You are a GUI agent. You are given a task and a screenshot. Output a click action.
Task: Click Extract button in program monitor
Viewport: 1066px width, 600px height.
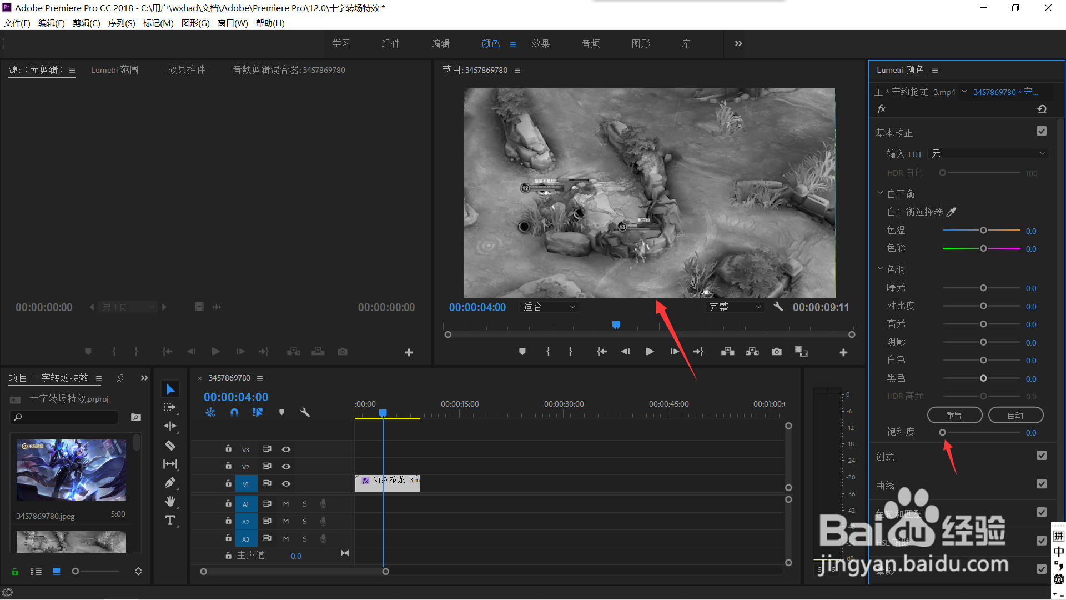coord(752,352)
